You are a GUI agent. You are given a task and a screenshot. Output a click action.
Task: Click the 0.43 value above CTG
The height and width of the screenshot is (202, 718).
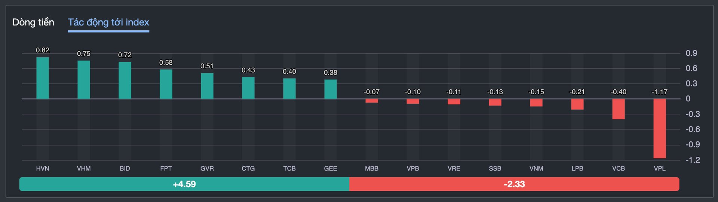point(248,70)
